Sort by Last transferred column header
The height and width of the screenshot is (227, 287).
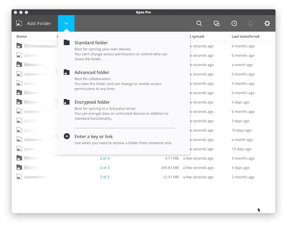(x=245, y=36)
